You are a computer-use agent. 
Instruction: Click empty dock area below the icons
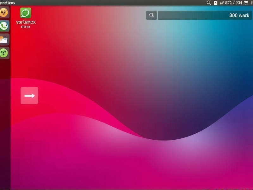(5, 127)
